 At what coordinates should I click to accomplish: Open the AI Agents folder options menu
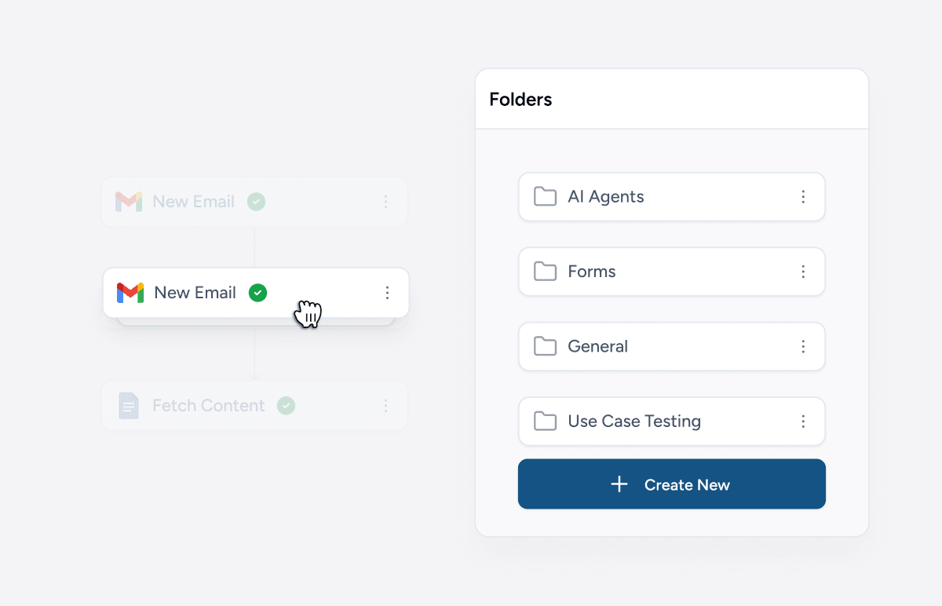tap(803, 197)
